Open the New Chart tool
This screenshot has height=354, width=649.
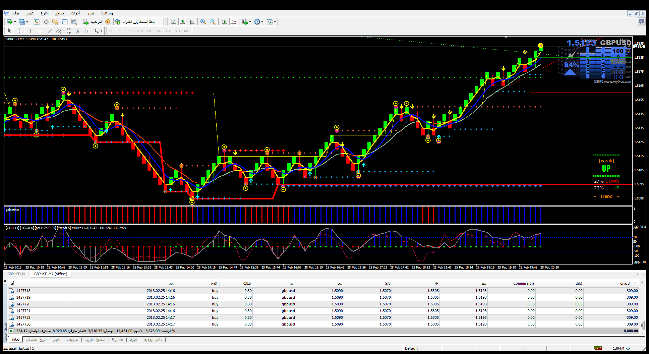[x=9, y=22]
